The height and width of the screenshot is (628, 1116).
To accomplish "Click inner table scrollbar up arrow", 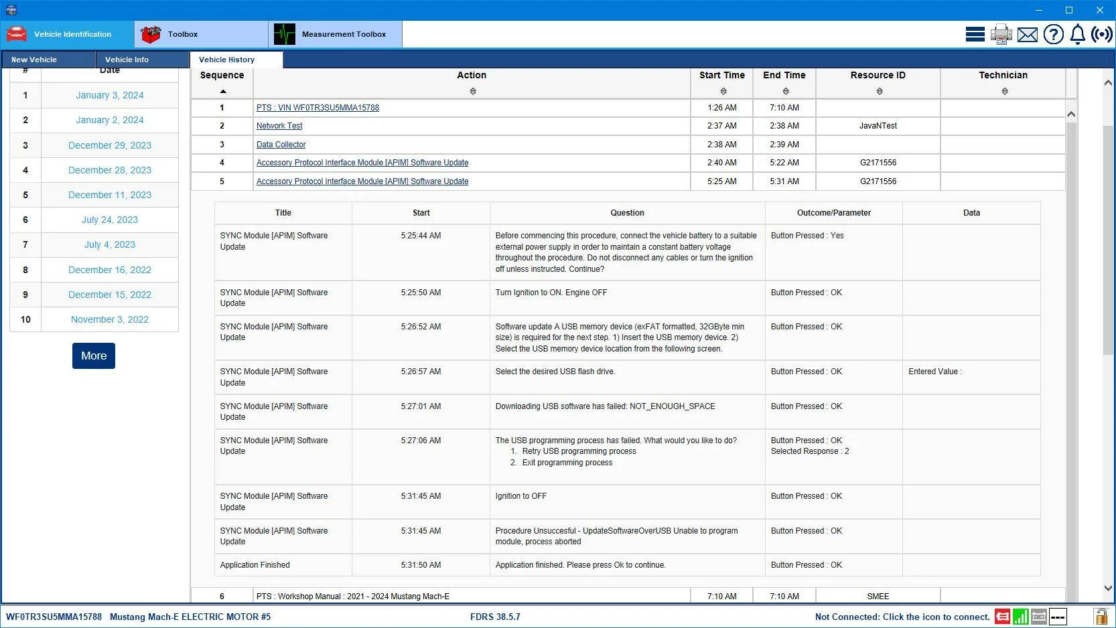I will (1071, 114).
